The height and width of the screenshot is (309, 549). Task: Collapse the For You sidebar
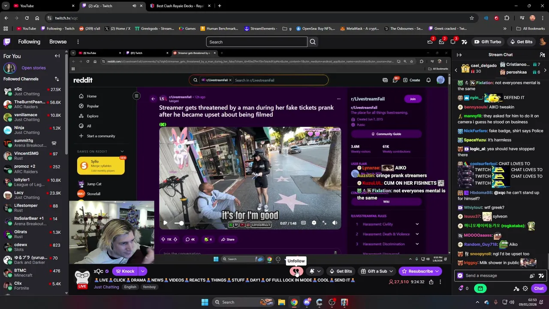tap(57, 56)
